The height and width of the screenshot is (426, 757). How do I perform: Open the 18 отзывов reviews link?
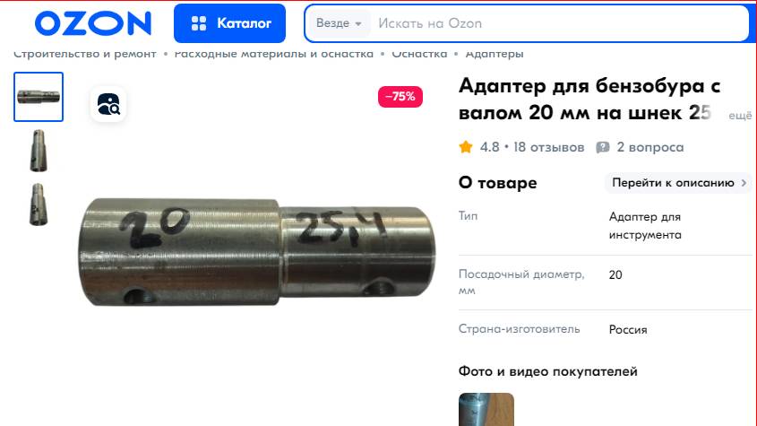(548, 147)
